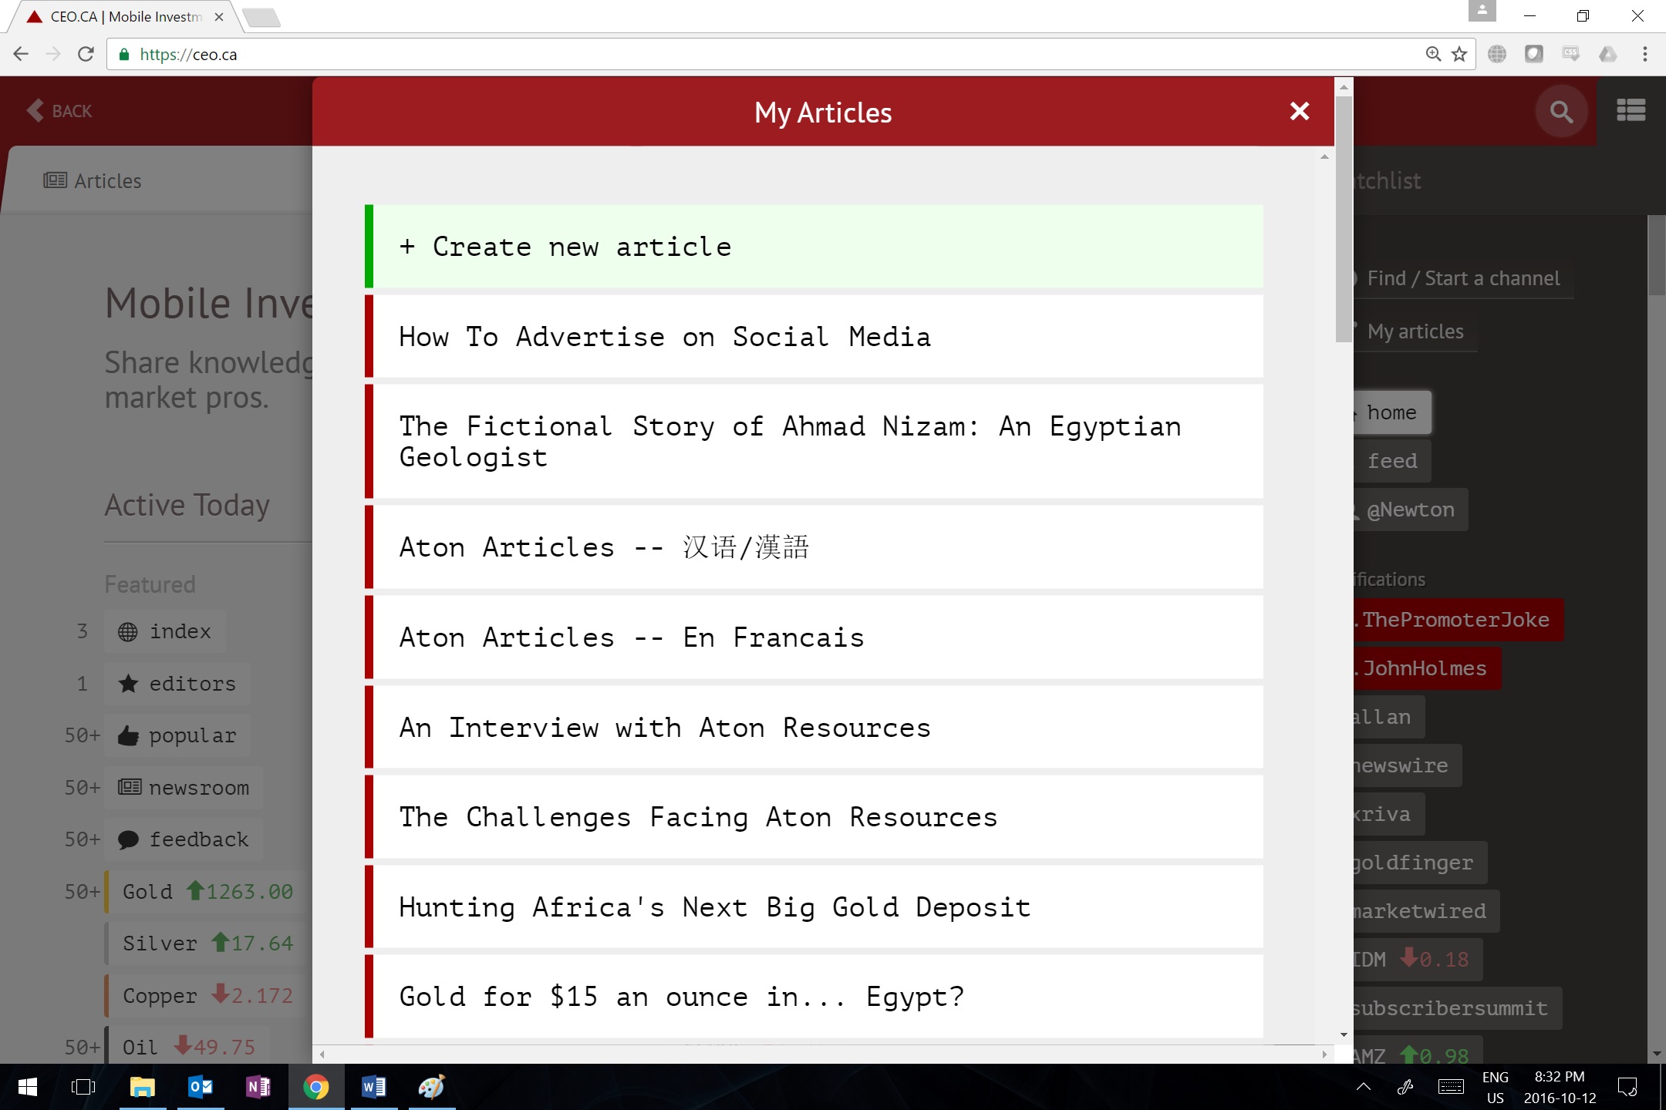
Task: Click the scroll up arrow of the dialog
Action: (x=1344, y=87)
